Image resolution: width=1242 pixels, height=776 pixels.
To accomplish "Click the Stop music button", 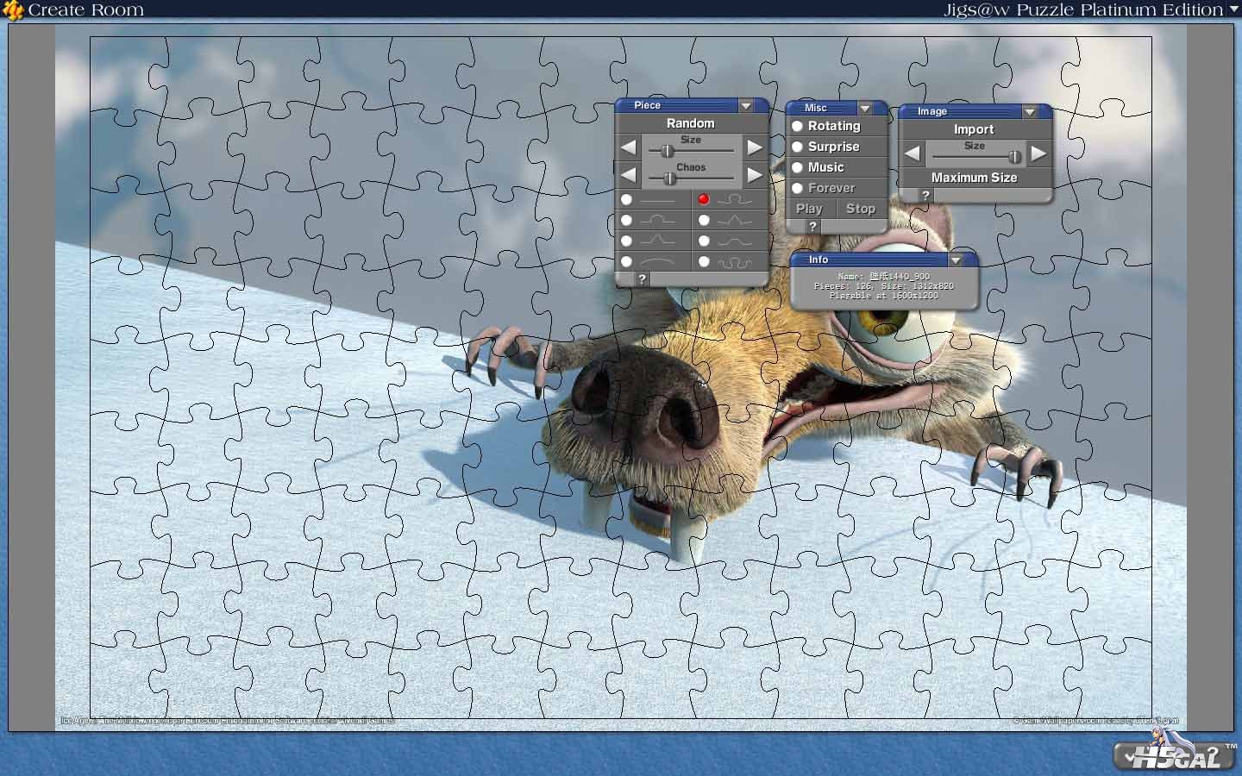I will pos(861,209).
